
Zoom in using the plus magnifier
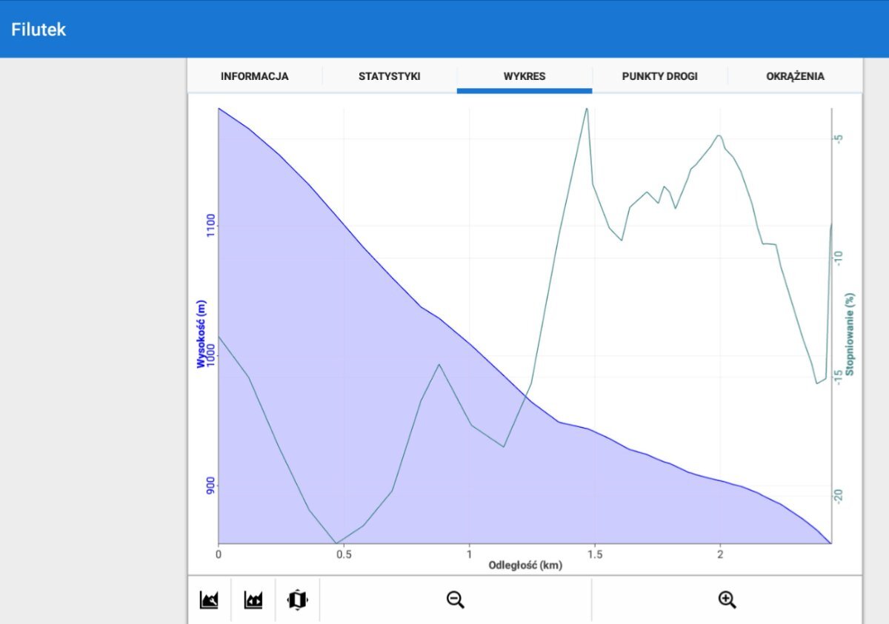pyautogui.click(x=727, y=600)
